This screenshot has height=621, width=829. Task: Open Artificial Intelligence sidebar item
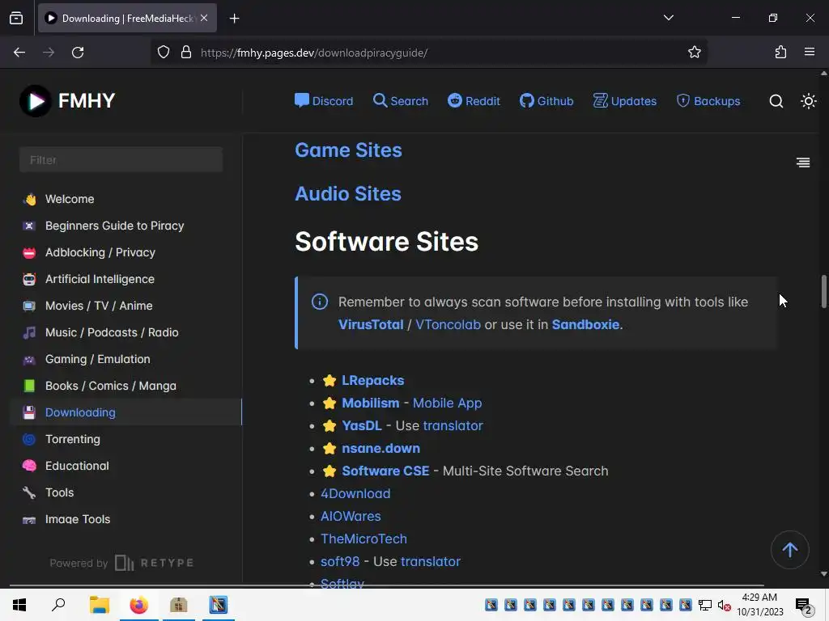tap(100, 279)
